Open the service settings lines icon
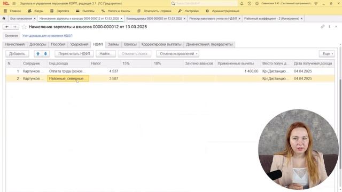Image resolution: width=342 pixels, height=192 pixels. pyautogui.click(x=316, y=4)
